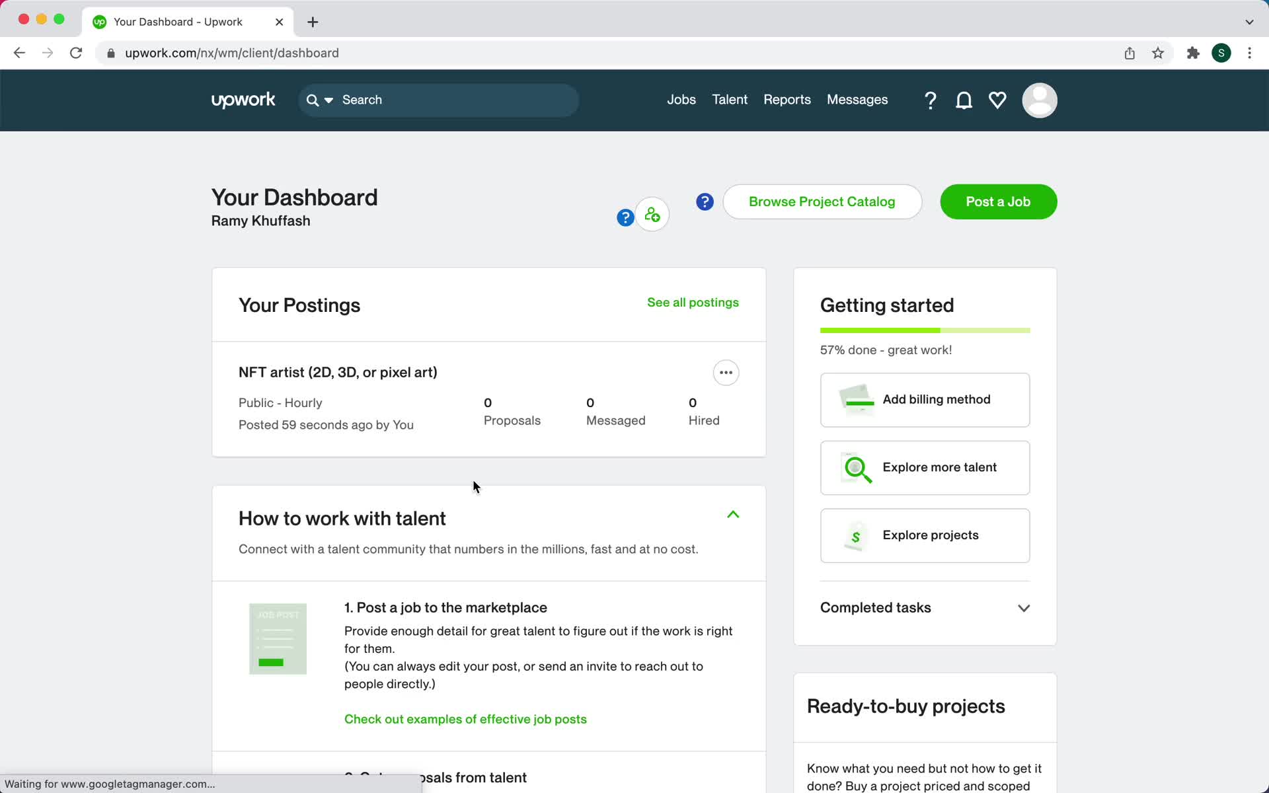Screen dimensions: 1269x793
Task: Click Post a Job button
Action: tap(999, 202)
